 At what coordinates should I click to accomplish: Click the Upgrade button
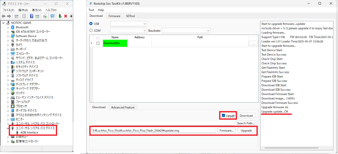point(246,131)
